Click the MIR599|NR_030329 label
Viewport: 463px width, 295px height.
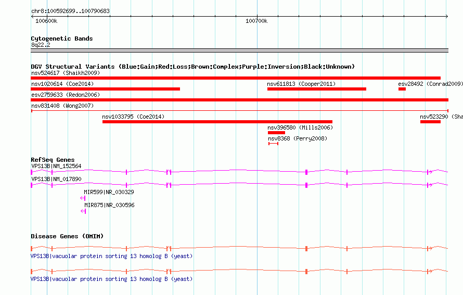pyautogui.click(x=109, y=192)
